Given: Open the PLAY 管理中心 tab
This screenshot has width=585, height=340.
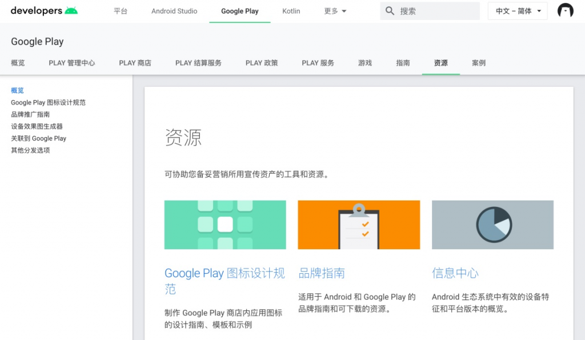Looking at the screenshot, I should 72,63.
